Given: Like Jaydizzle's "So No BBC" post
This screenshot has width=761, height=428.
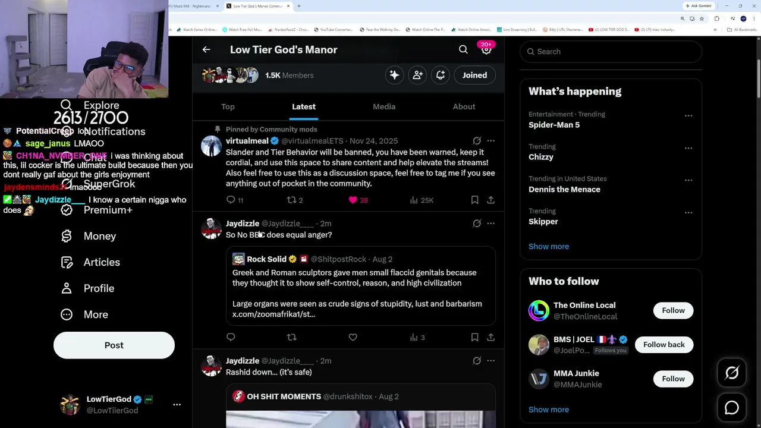Looking at the screenshot, I should click(353, 338).
